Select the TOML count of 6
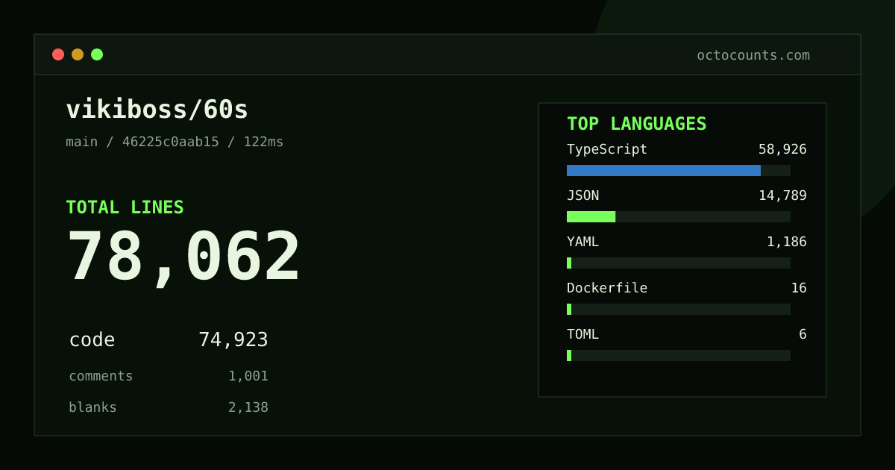Image resolution: width=895 pixels, height=470 pixels. (803, 334)
